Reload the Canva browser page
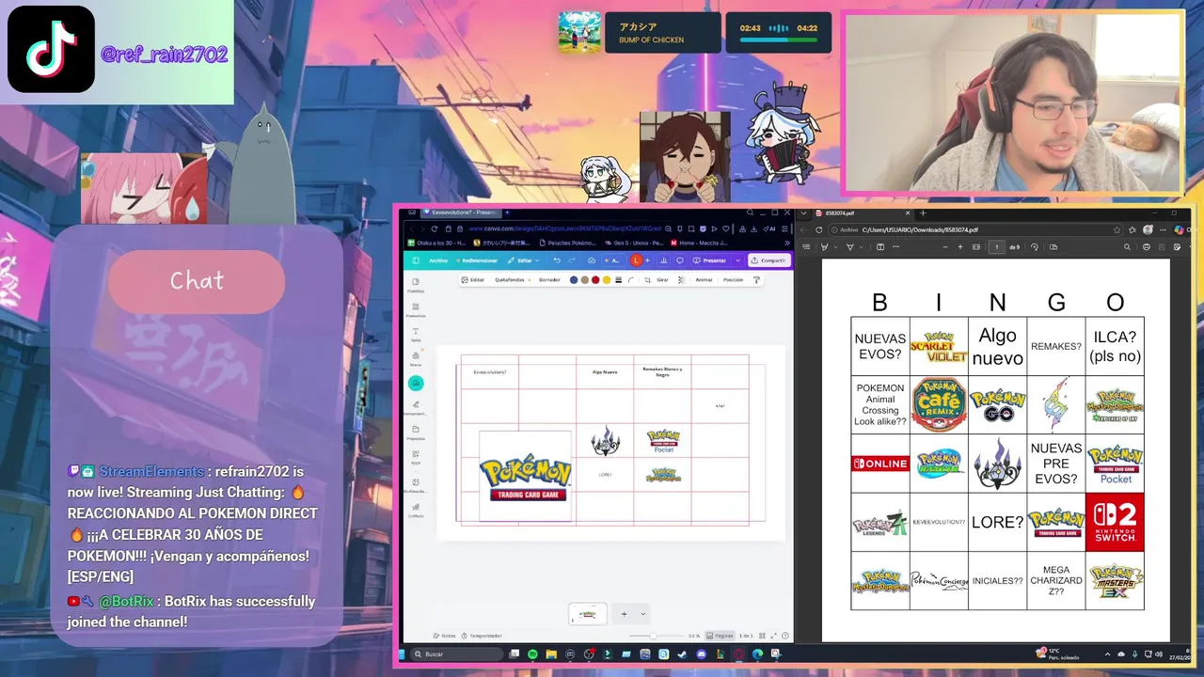Image resolution: width=1204 pixels, height=677 pixels. [x=435, y=228]
